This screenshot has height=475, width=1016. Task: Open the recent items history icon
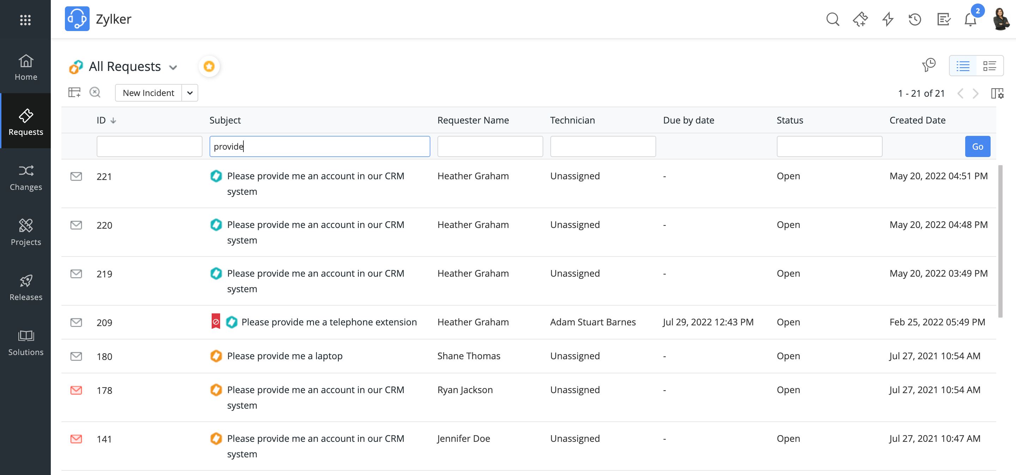coord(915,19)
